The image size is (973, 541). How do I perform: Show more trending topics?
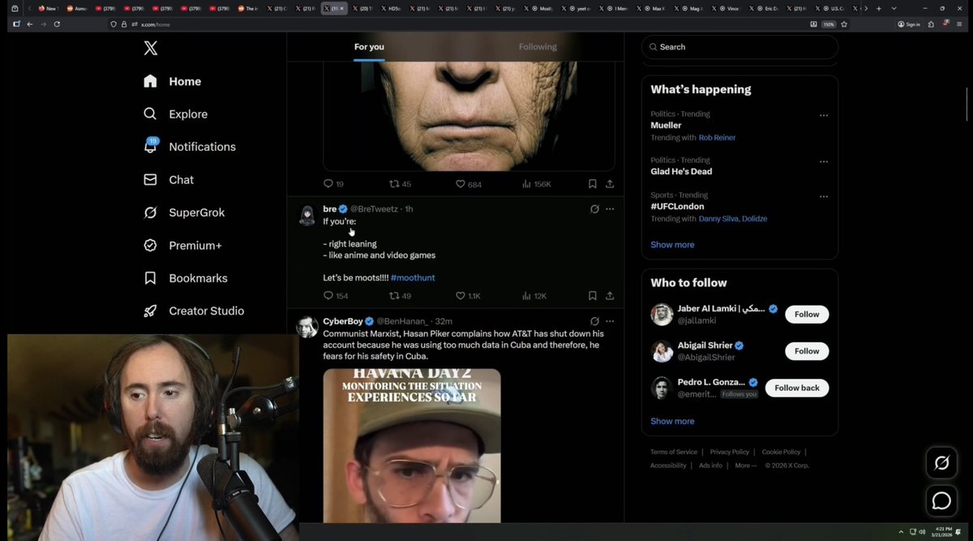click(x=672, y=244)
